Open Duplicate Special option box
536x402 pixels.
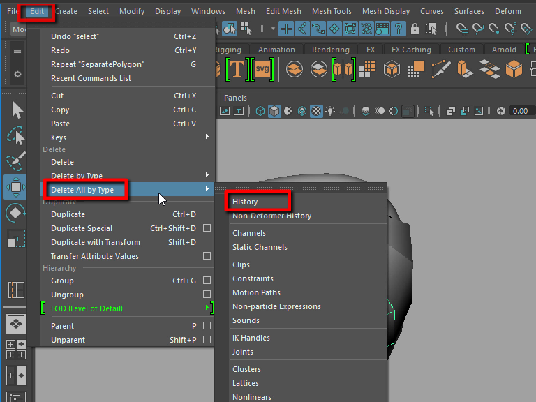click(x=207, y=228)
